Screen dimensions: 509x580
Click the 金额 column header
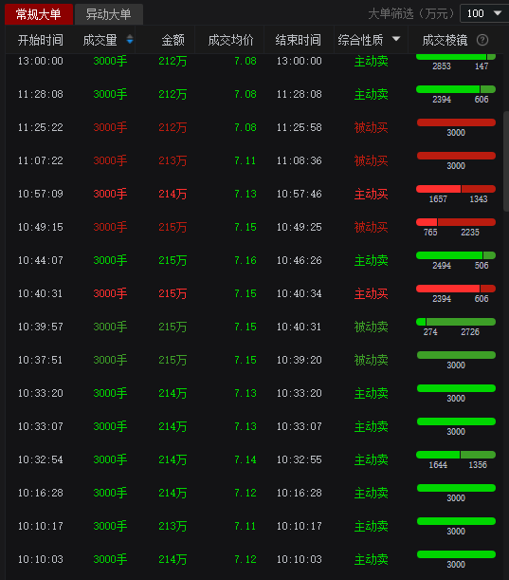(x=173, y=40)
